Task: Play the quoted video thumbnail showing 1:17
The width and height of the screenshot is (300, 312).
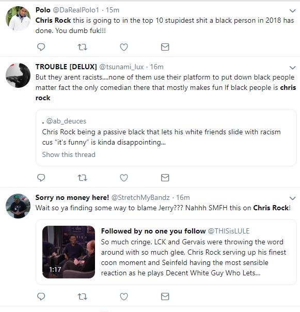Action: tap(69, 252)
